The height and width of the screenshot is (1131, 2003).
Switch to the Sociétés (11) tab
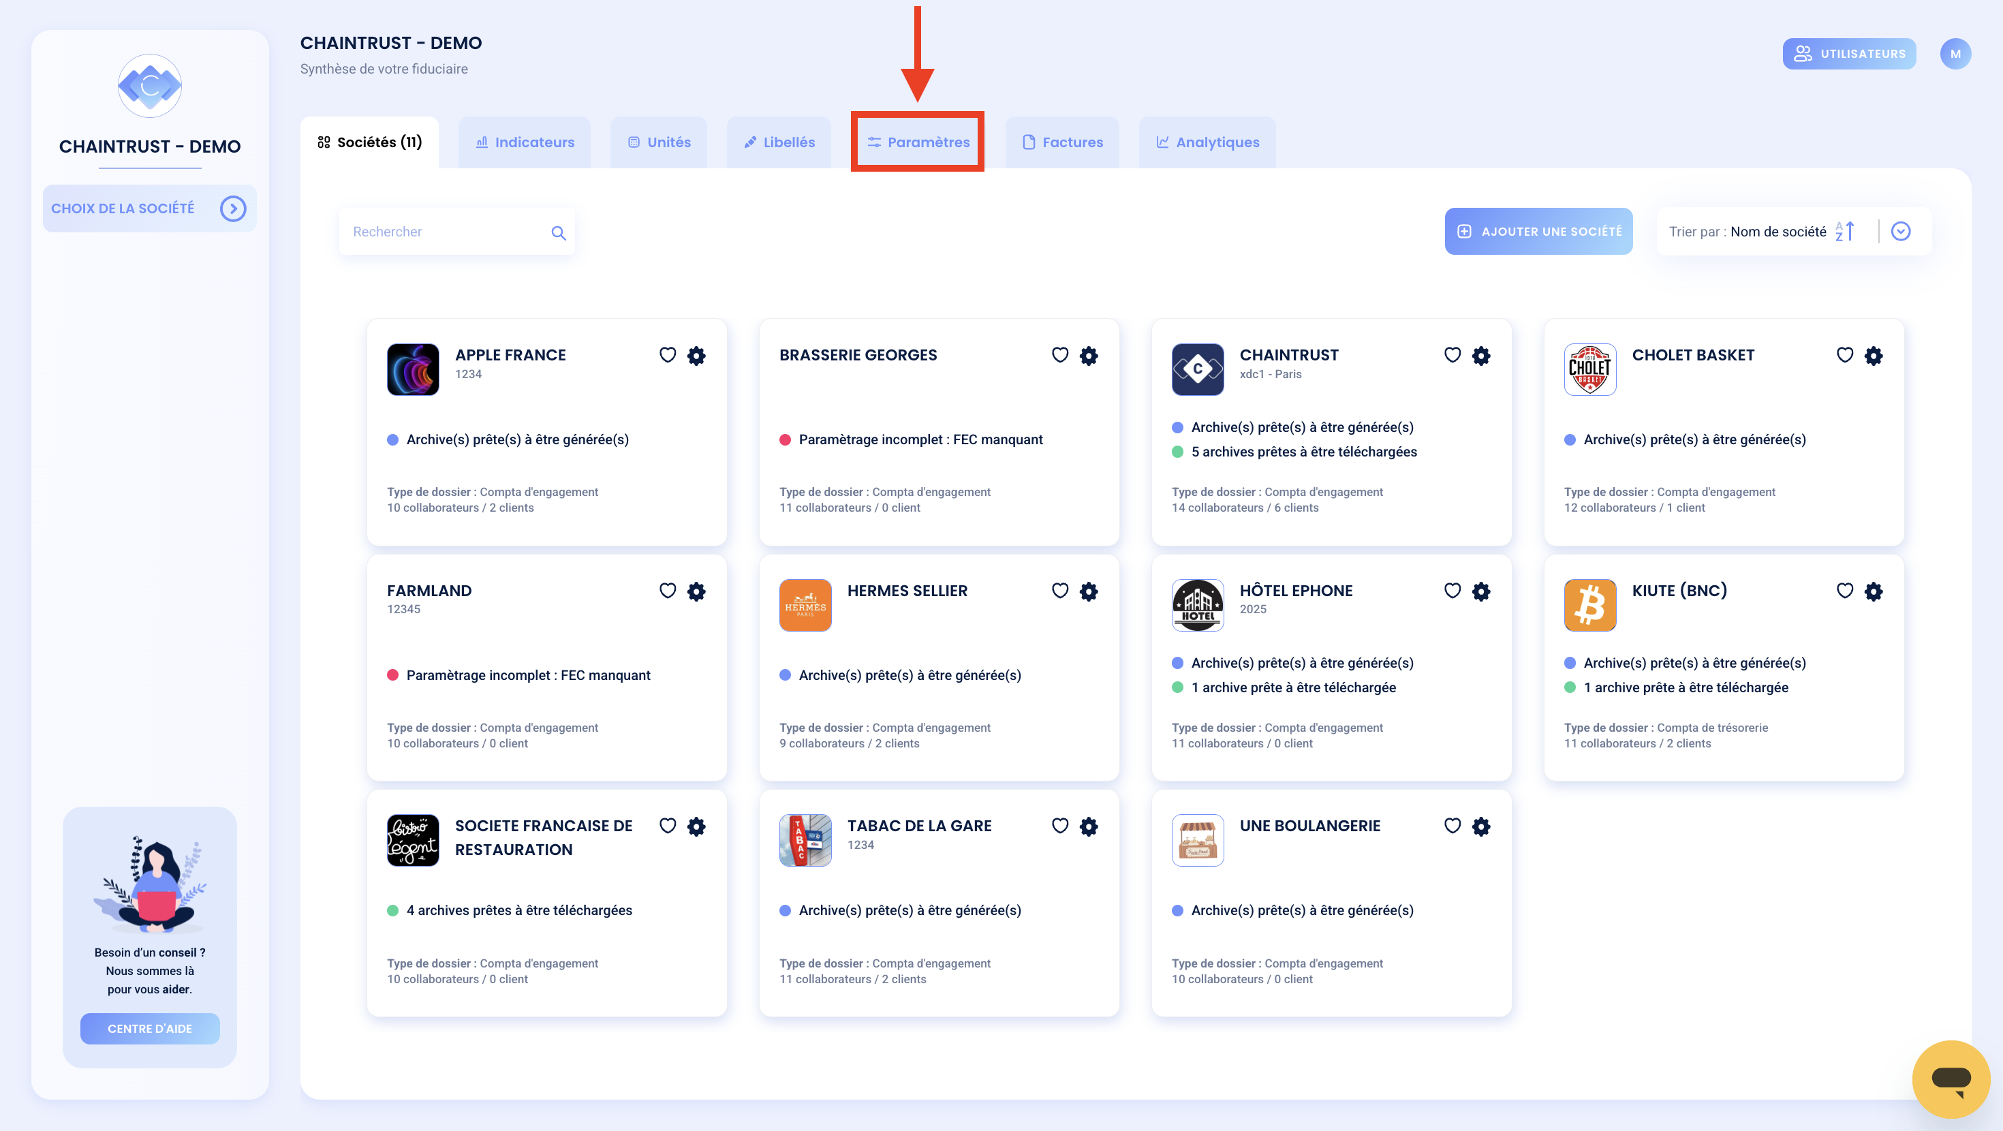pyautogui.click(x=369, y=142)
